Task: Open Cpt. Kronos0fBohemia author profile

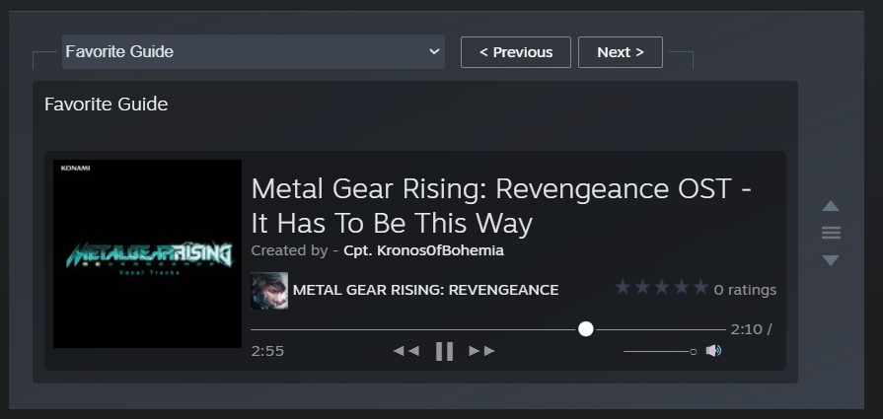Action: [423, 250]
